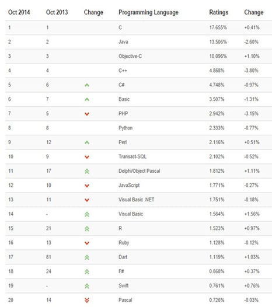Select the Ratings column header
This screenshot has width=272, height=307.
(219, 12)
